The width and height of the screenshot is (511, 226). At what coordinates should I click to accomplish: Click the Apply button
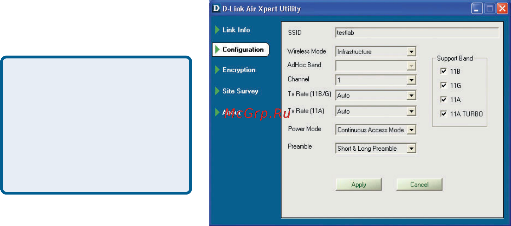tap(359, 184)
